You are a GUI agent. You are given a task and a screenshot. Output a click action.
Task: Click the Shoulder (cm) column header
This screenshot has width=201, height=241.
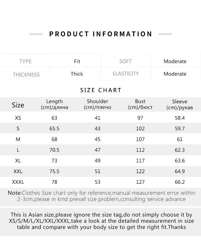coord(97,104)
